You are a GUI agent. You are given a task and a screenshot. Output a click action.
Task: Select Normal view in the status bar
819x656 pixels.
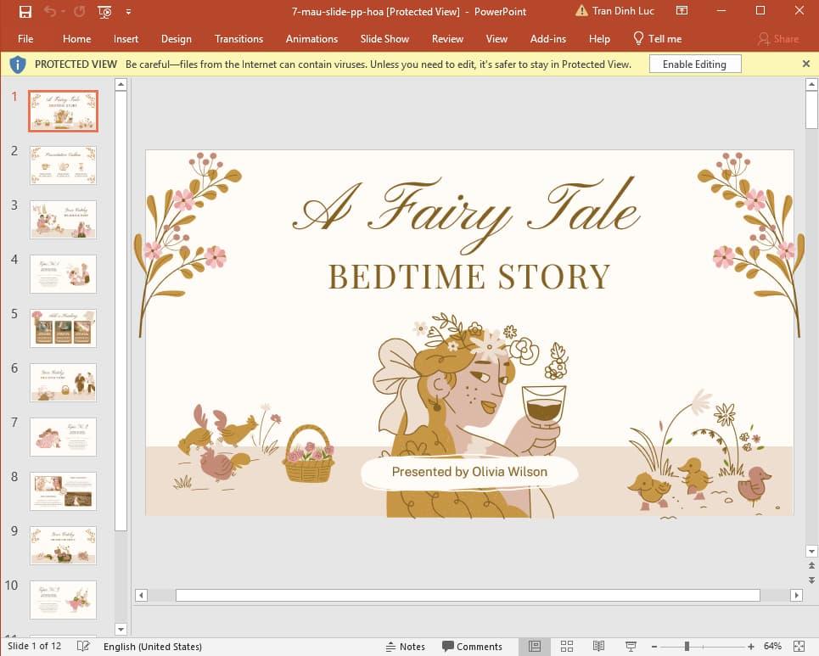coord(535,646)
